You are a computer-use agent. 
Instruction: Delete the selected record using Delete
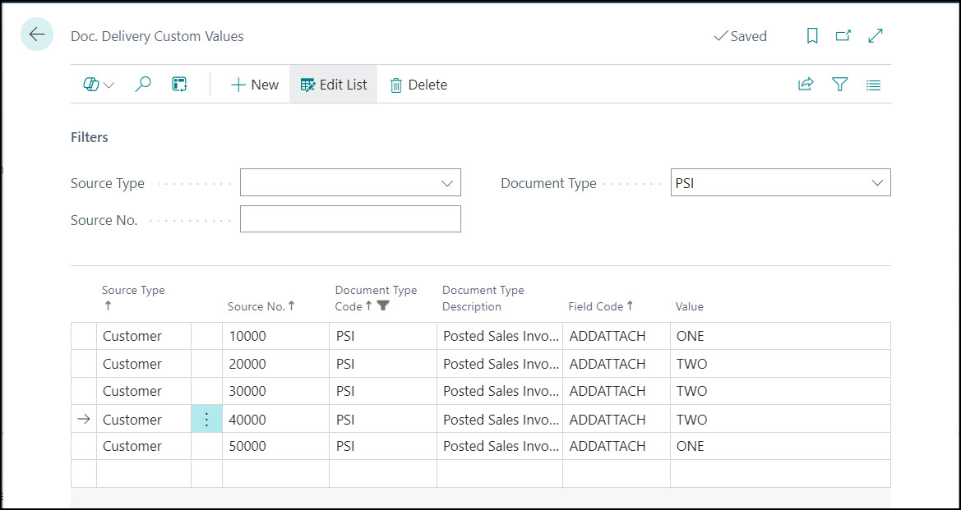418,84
